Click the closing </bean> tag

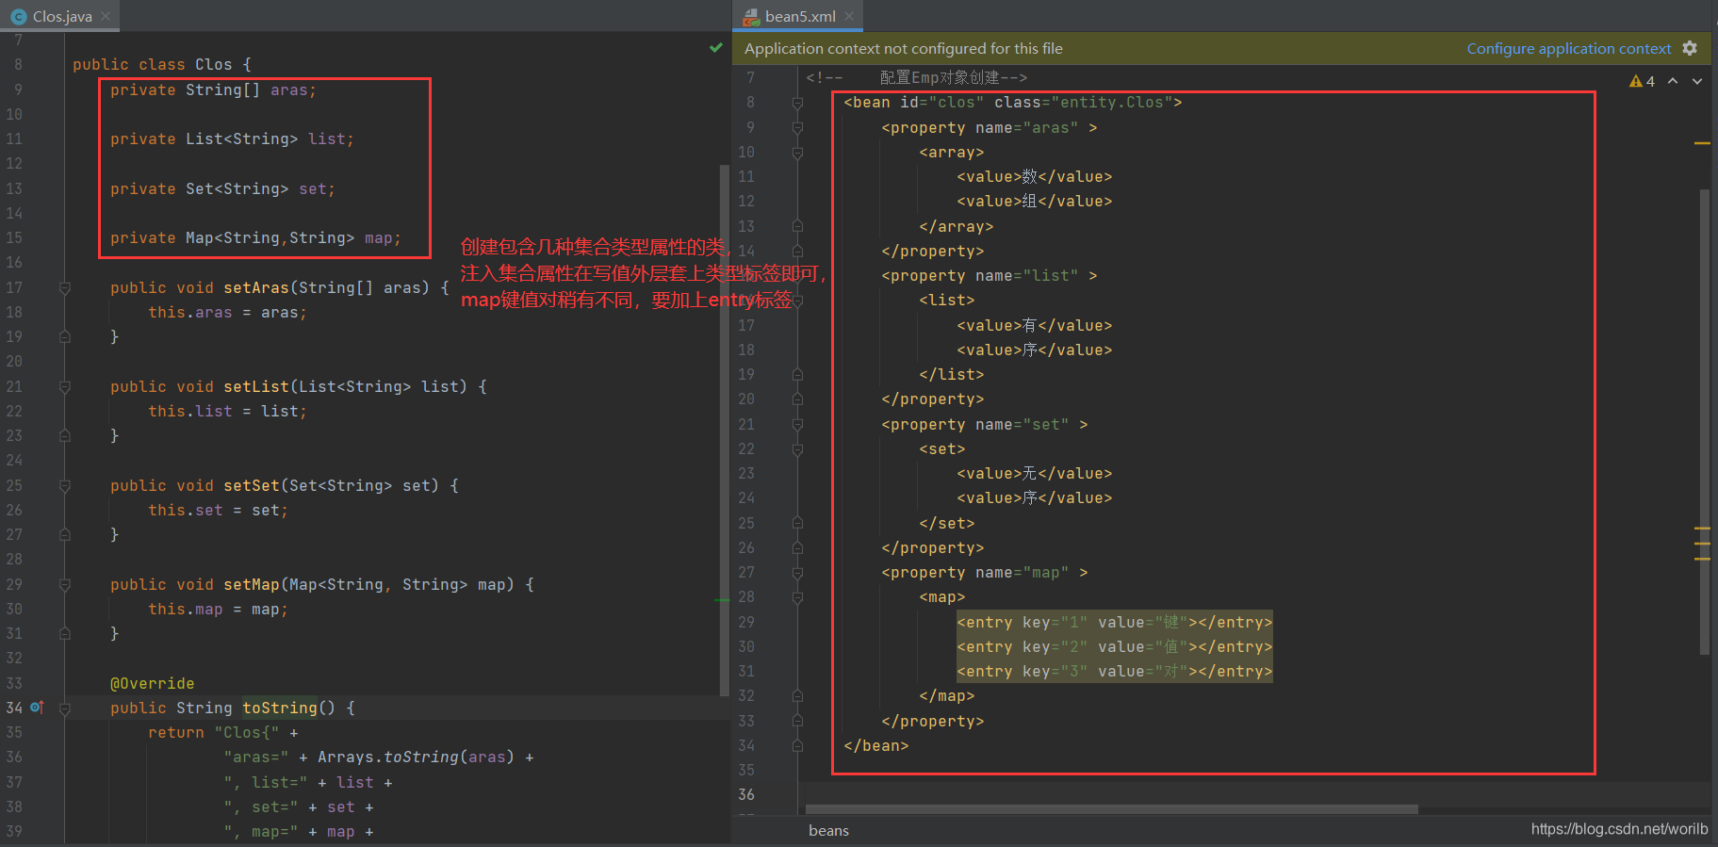pyautogui.click(x=876, y=745)
